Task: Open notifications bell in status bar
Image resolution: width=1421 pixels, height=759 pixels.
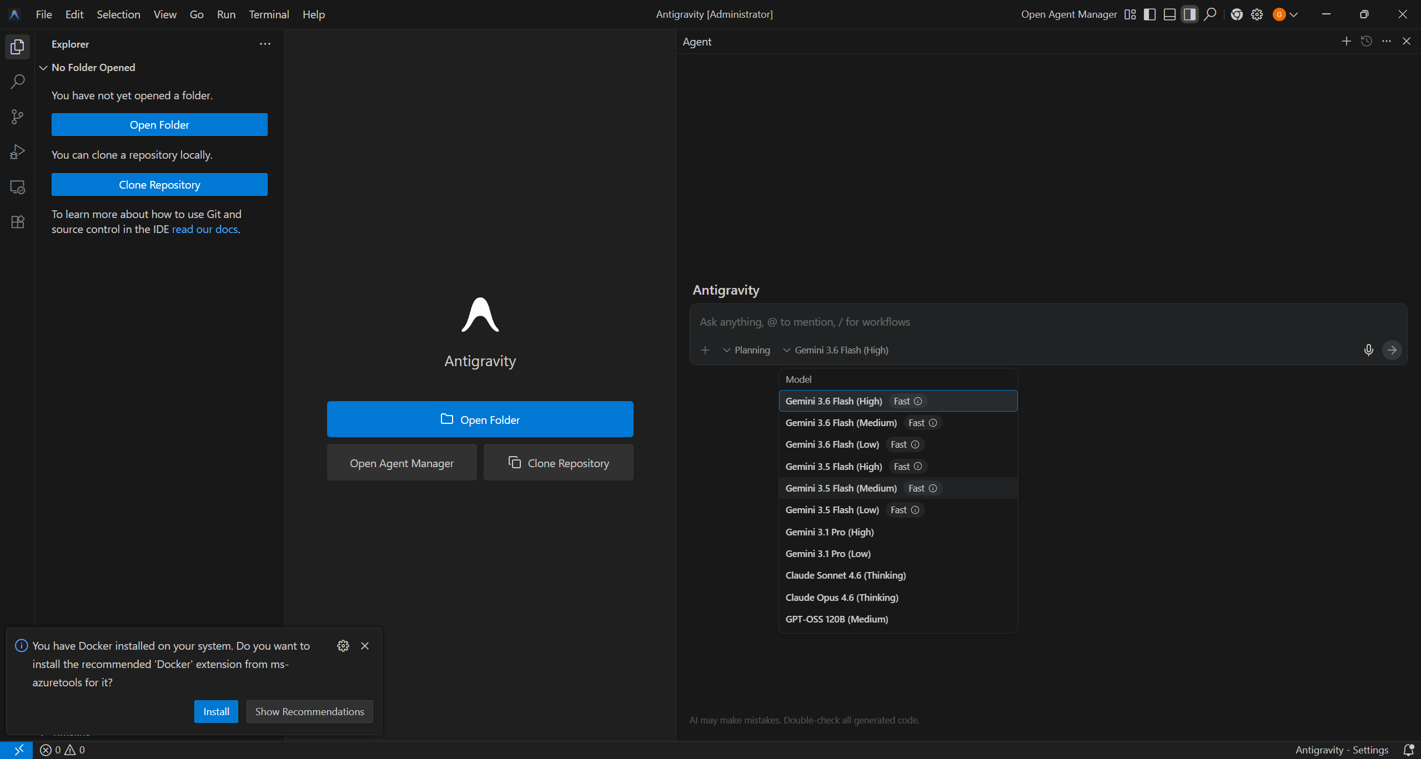Action: [x=1408, y=750]
